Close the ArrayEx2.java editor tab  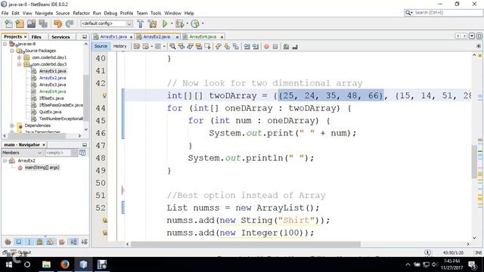[177, 37]
